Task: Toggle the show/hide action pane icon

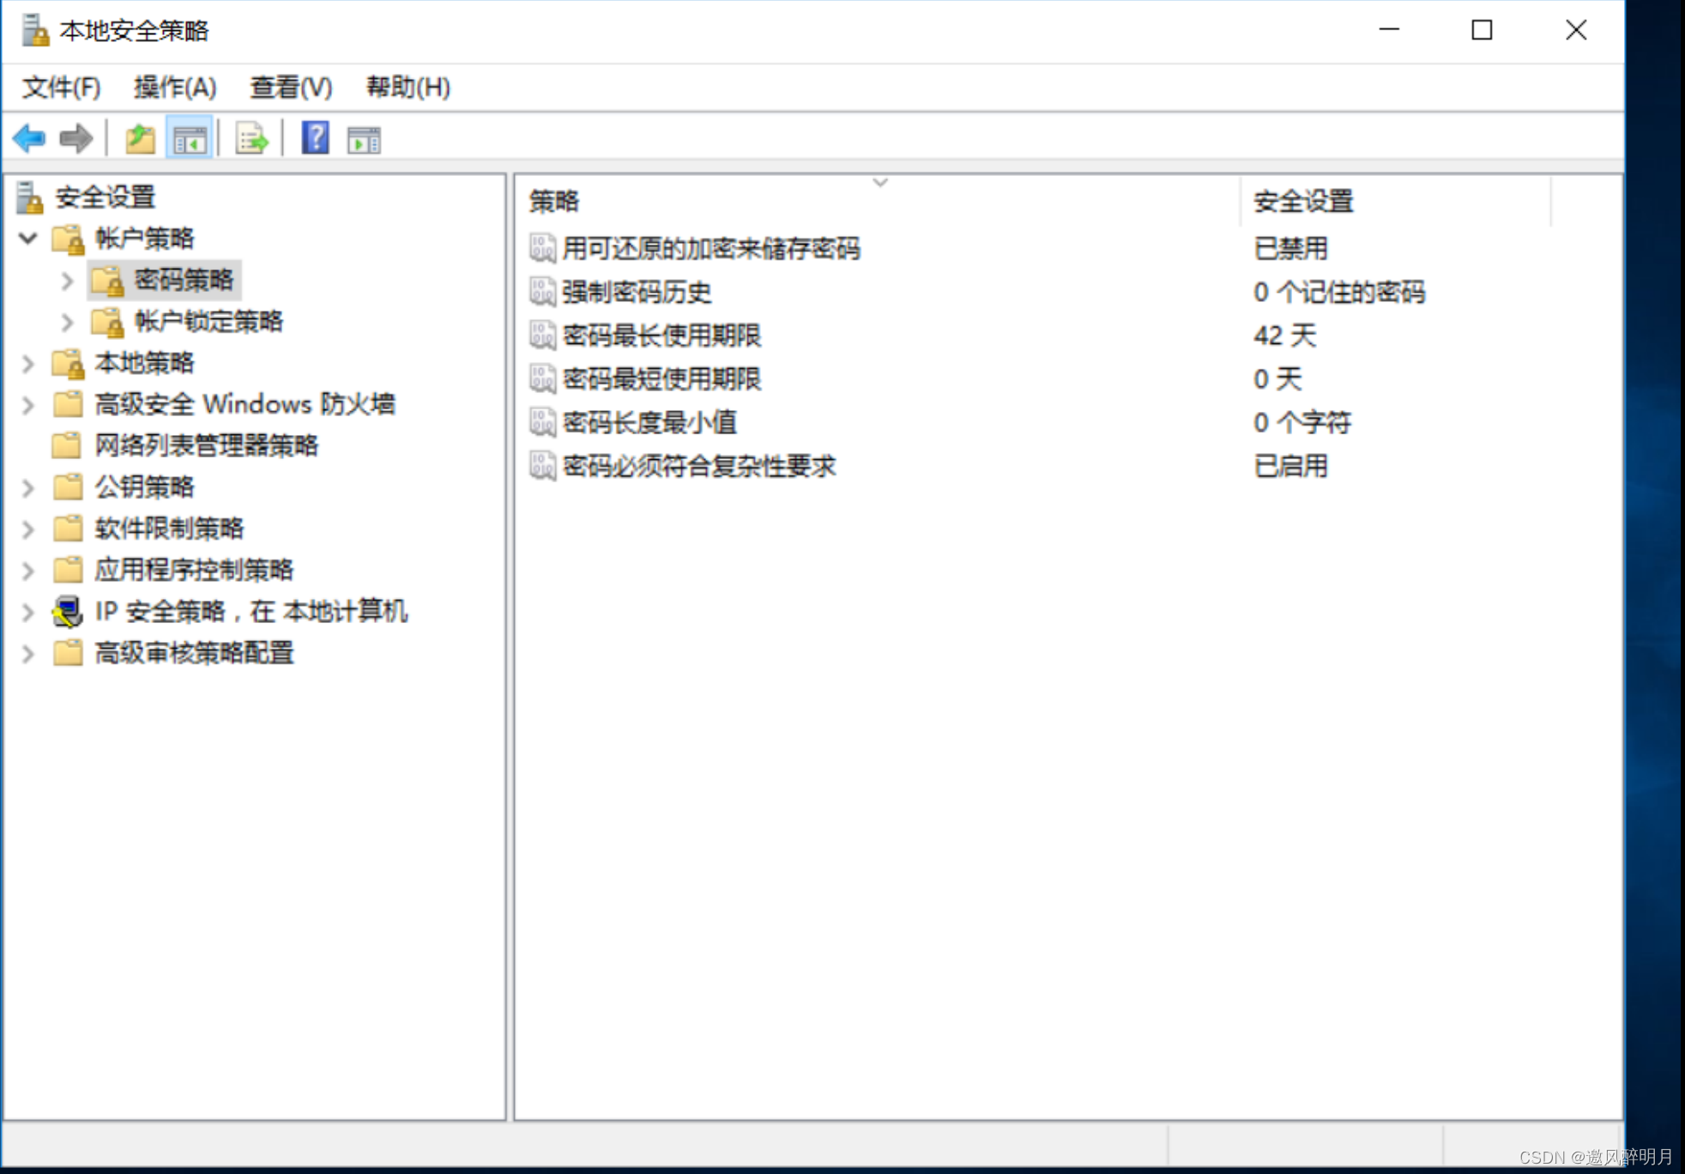Action: (363, 138)
